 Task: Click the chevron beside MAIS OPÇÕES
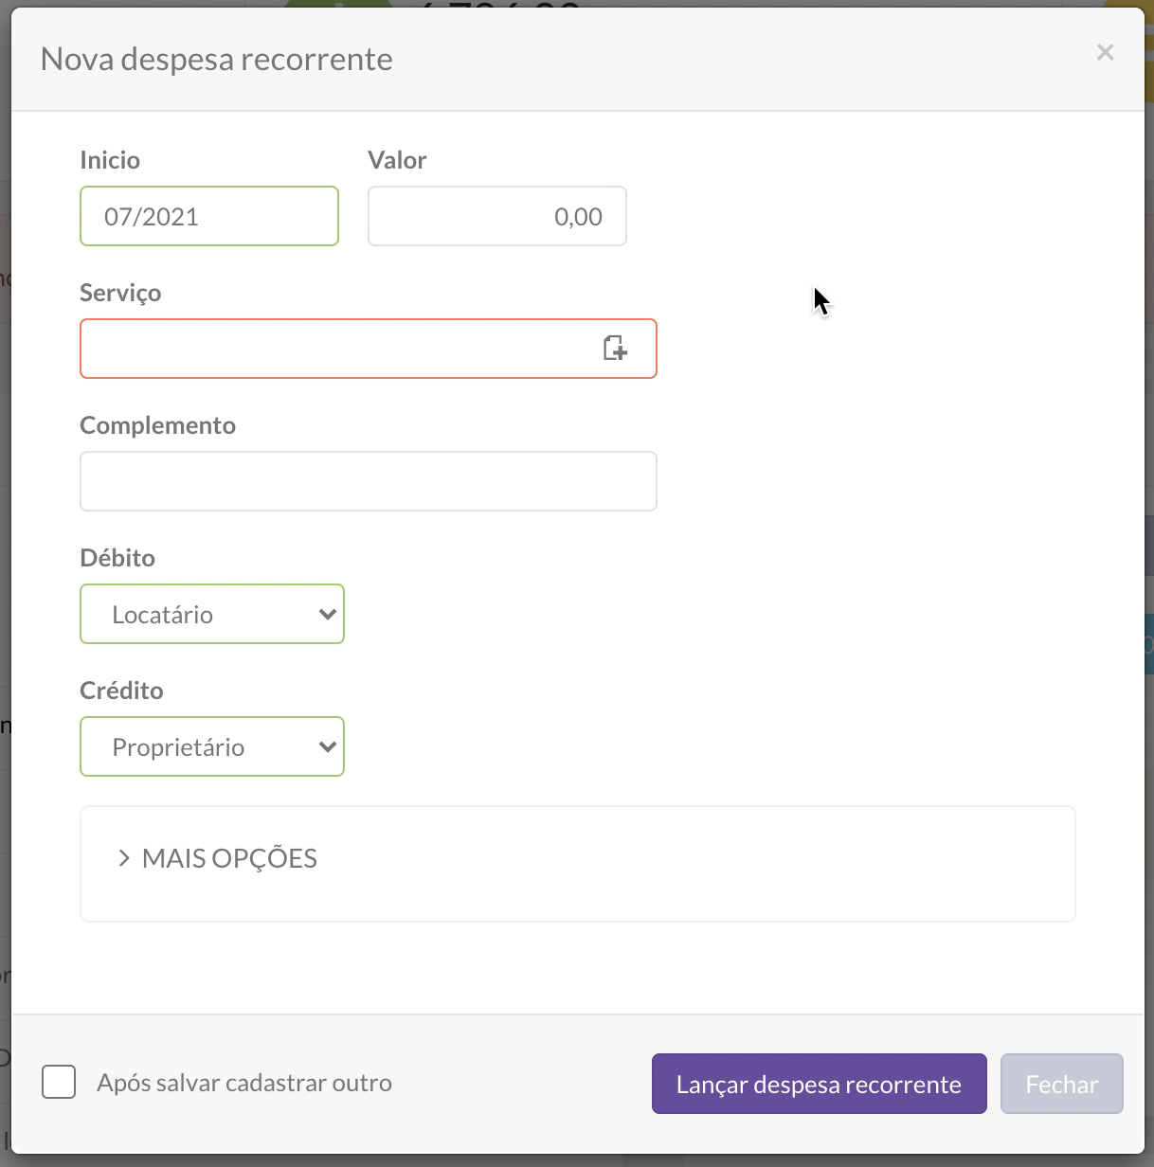[x=123, y=858]
